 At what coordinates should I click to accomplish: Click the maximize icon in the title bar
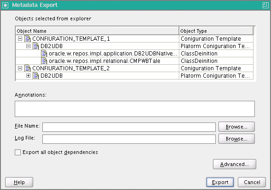(265, 5)
